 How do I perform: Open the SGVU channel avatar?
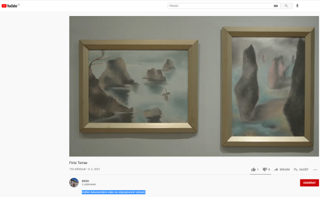pos(74,183)
